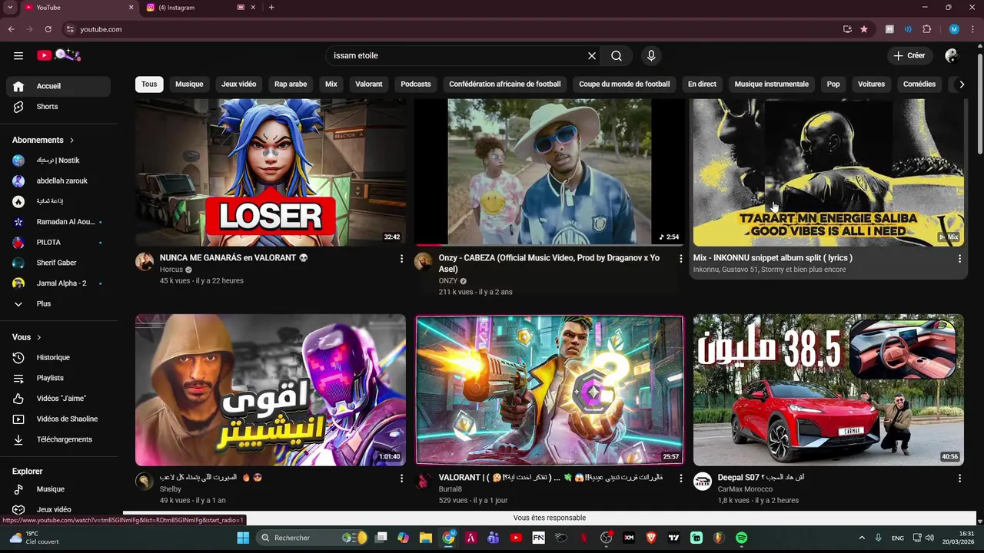
Task: Open Téléchargements in the sidebar
Action: pyautogui.click(x=58, y=439)
